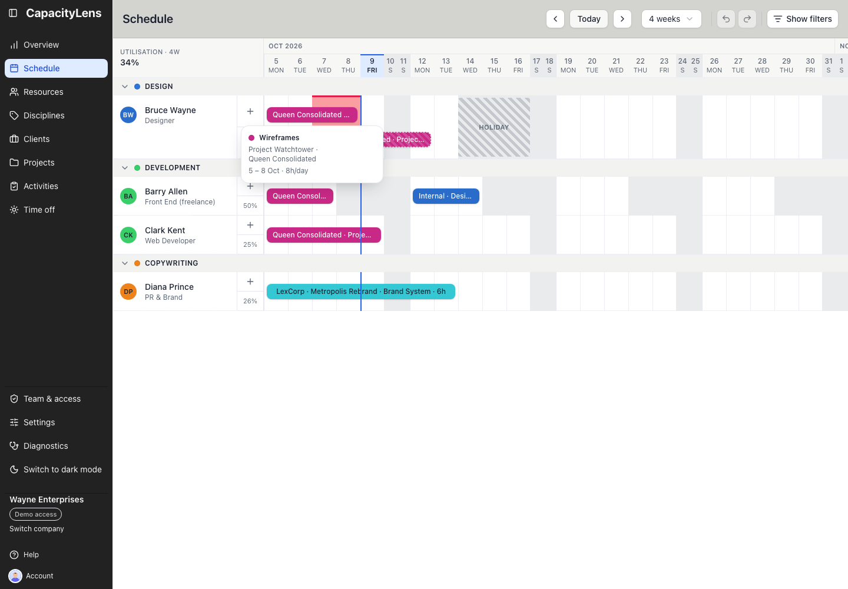Click the 9 FRI today column header
Viewport: 848px width, 589px height.
[x=372, y=65]
